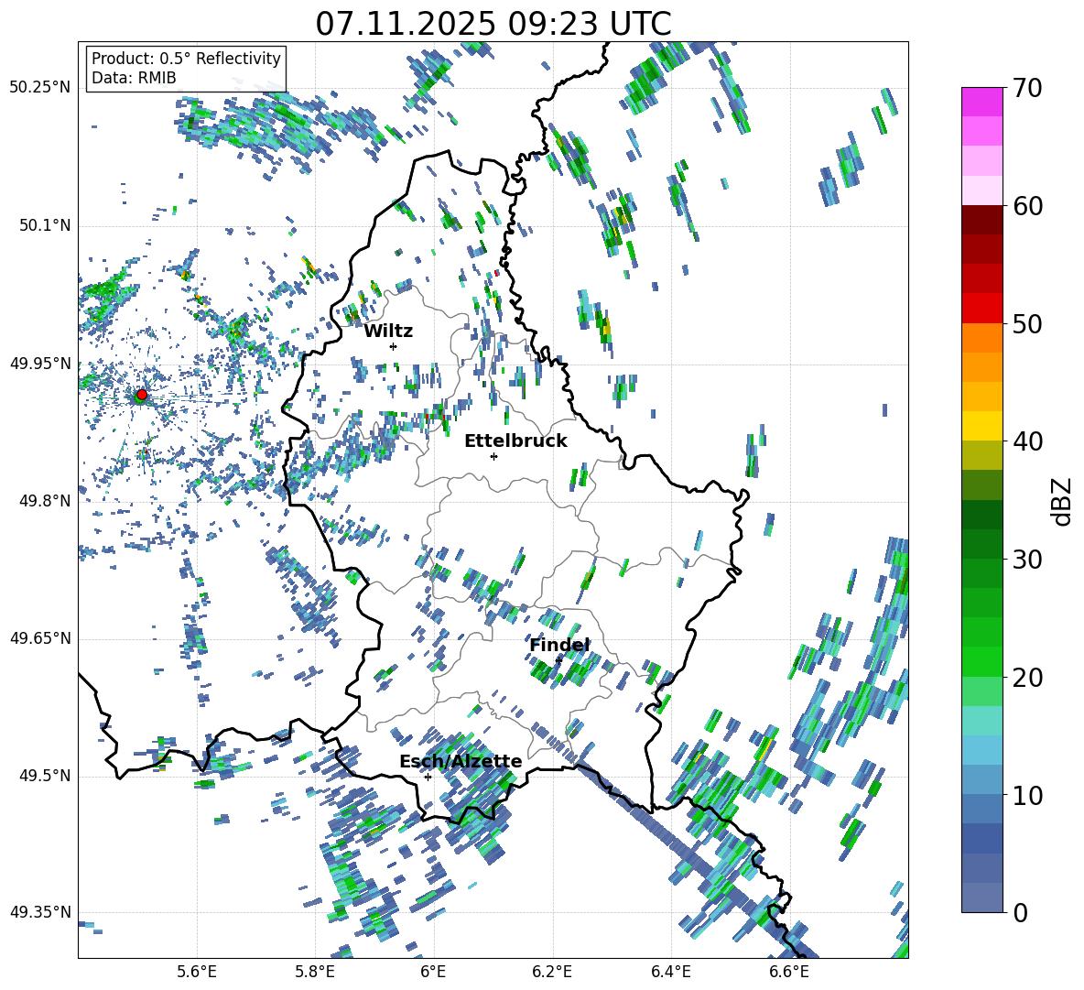This screenshot has height=990, width=1084.
Task: Click the Findel station label
Action: pyautogui.click(x=559, y=645)
